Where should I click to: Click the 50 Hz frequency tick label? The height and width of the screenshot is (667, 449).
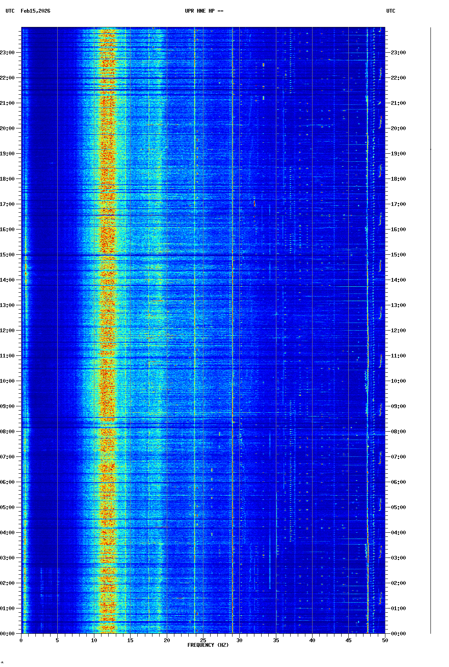(x=385, y=640)
